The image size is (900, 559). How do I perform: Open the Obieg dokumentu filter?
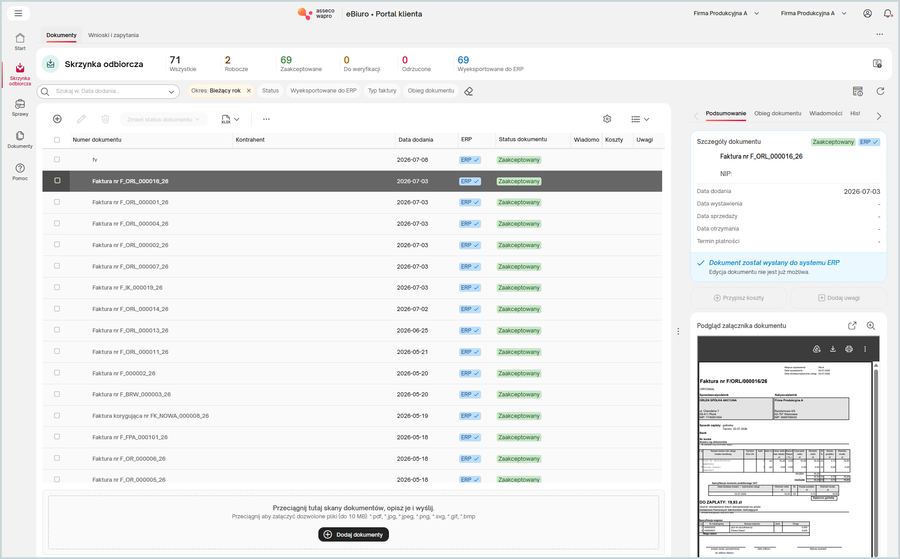click(431, 91)
